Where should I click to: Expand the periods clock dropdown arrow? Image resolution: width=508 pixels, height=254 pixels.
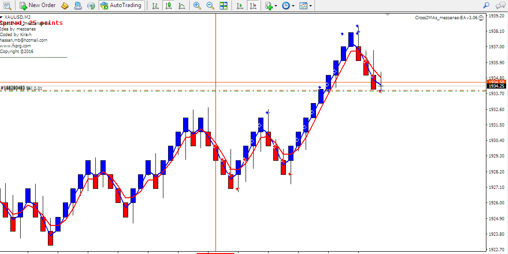(x=293, y=6)
